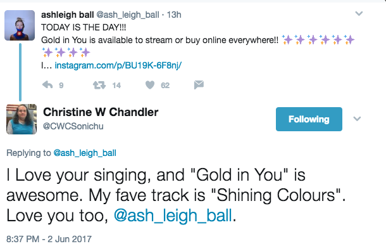The image size is (386, 246).
Task: Open Christine W Chandler's profile picture
Action: click(22, 119)
